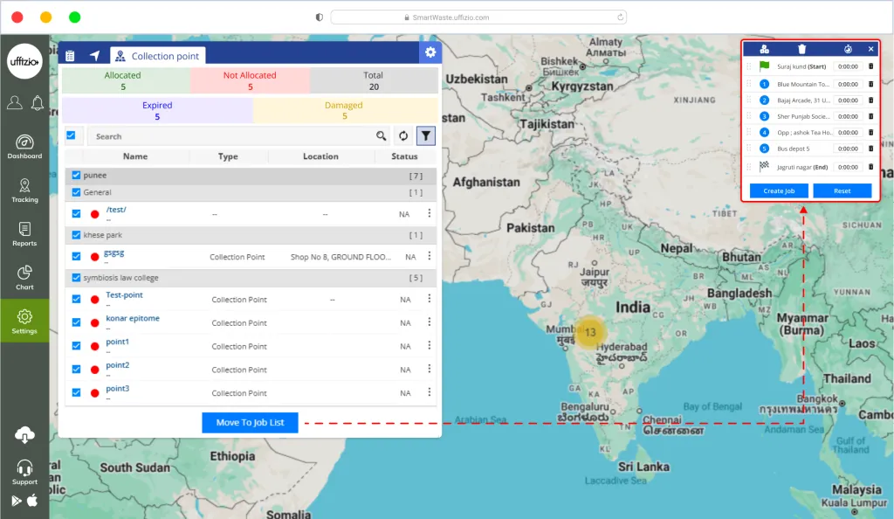Uncheck the konar epitome checkbox
Viewport: 894px width, 519px height.
(x=76, y=322)
